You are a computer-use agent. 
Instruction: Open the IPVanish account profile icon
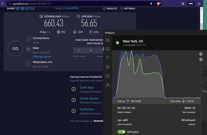[108, 86]
